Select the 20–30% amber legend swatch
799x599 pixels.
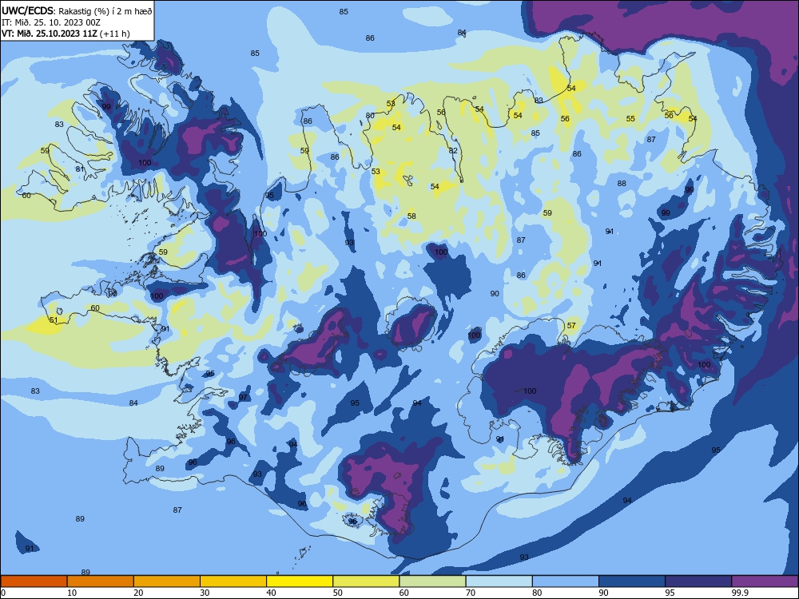pos(167,581)
